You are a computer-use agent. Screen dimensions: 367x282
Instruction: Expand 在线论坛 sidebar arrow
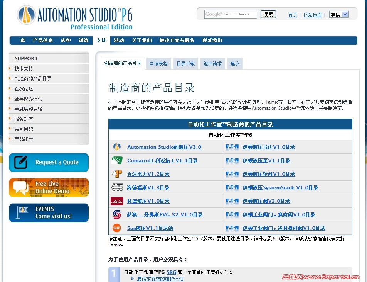[x=10, y=88]
